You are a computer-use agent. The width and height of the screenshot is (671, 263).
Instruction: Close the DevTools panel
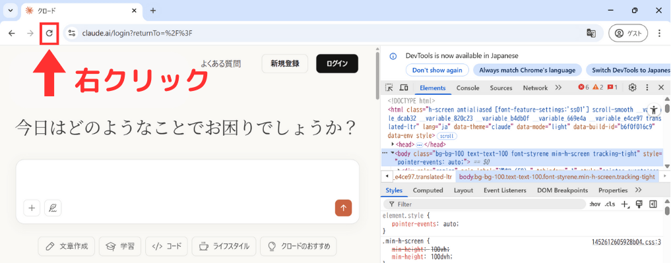point(660,88)
